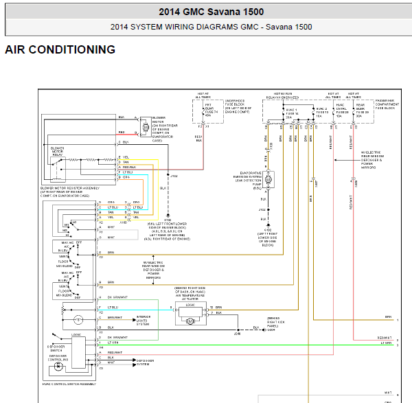This screenshot has height=403, width=412.
Task: Click the REAR BLWR fuse symbol
Action: point(354,112)
